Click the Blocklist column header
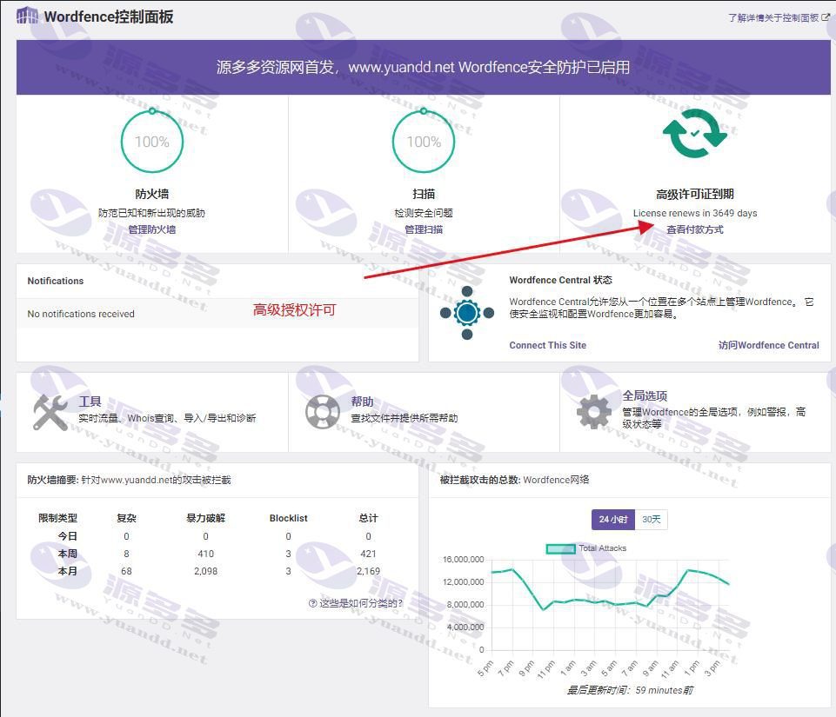Viewport: 836px width, 717px height. click(289, 518)
